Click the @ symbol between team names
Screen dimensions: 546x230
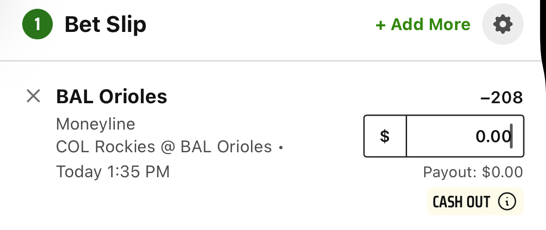[x=168, y=147]
